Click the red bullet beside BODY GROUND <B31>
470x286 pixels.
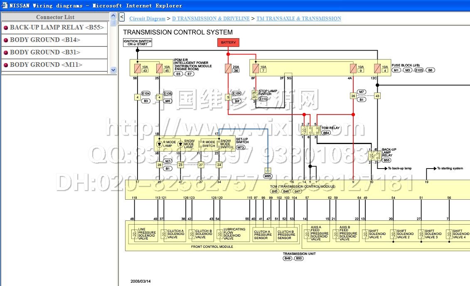click(x=6, y=53)
